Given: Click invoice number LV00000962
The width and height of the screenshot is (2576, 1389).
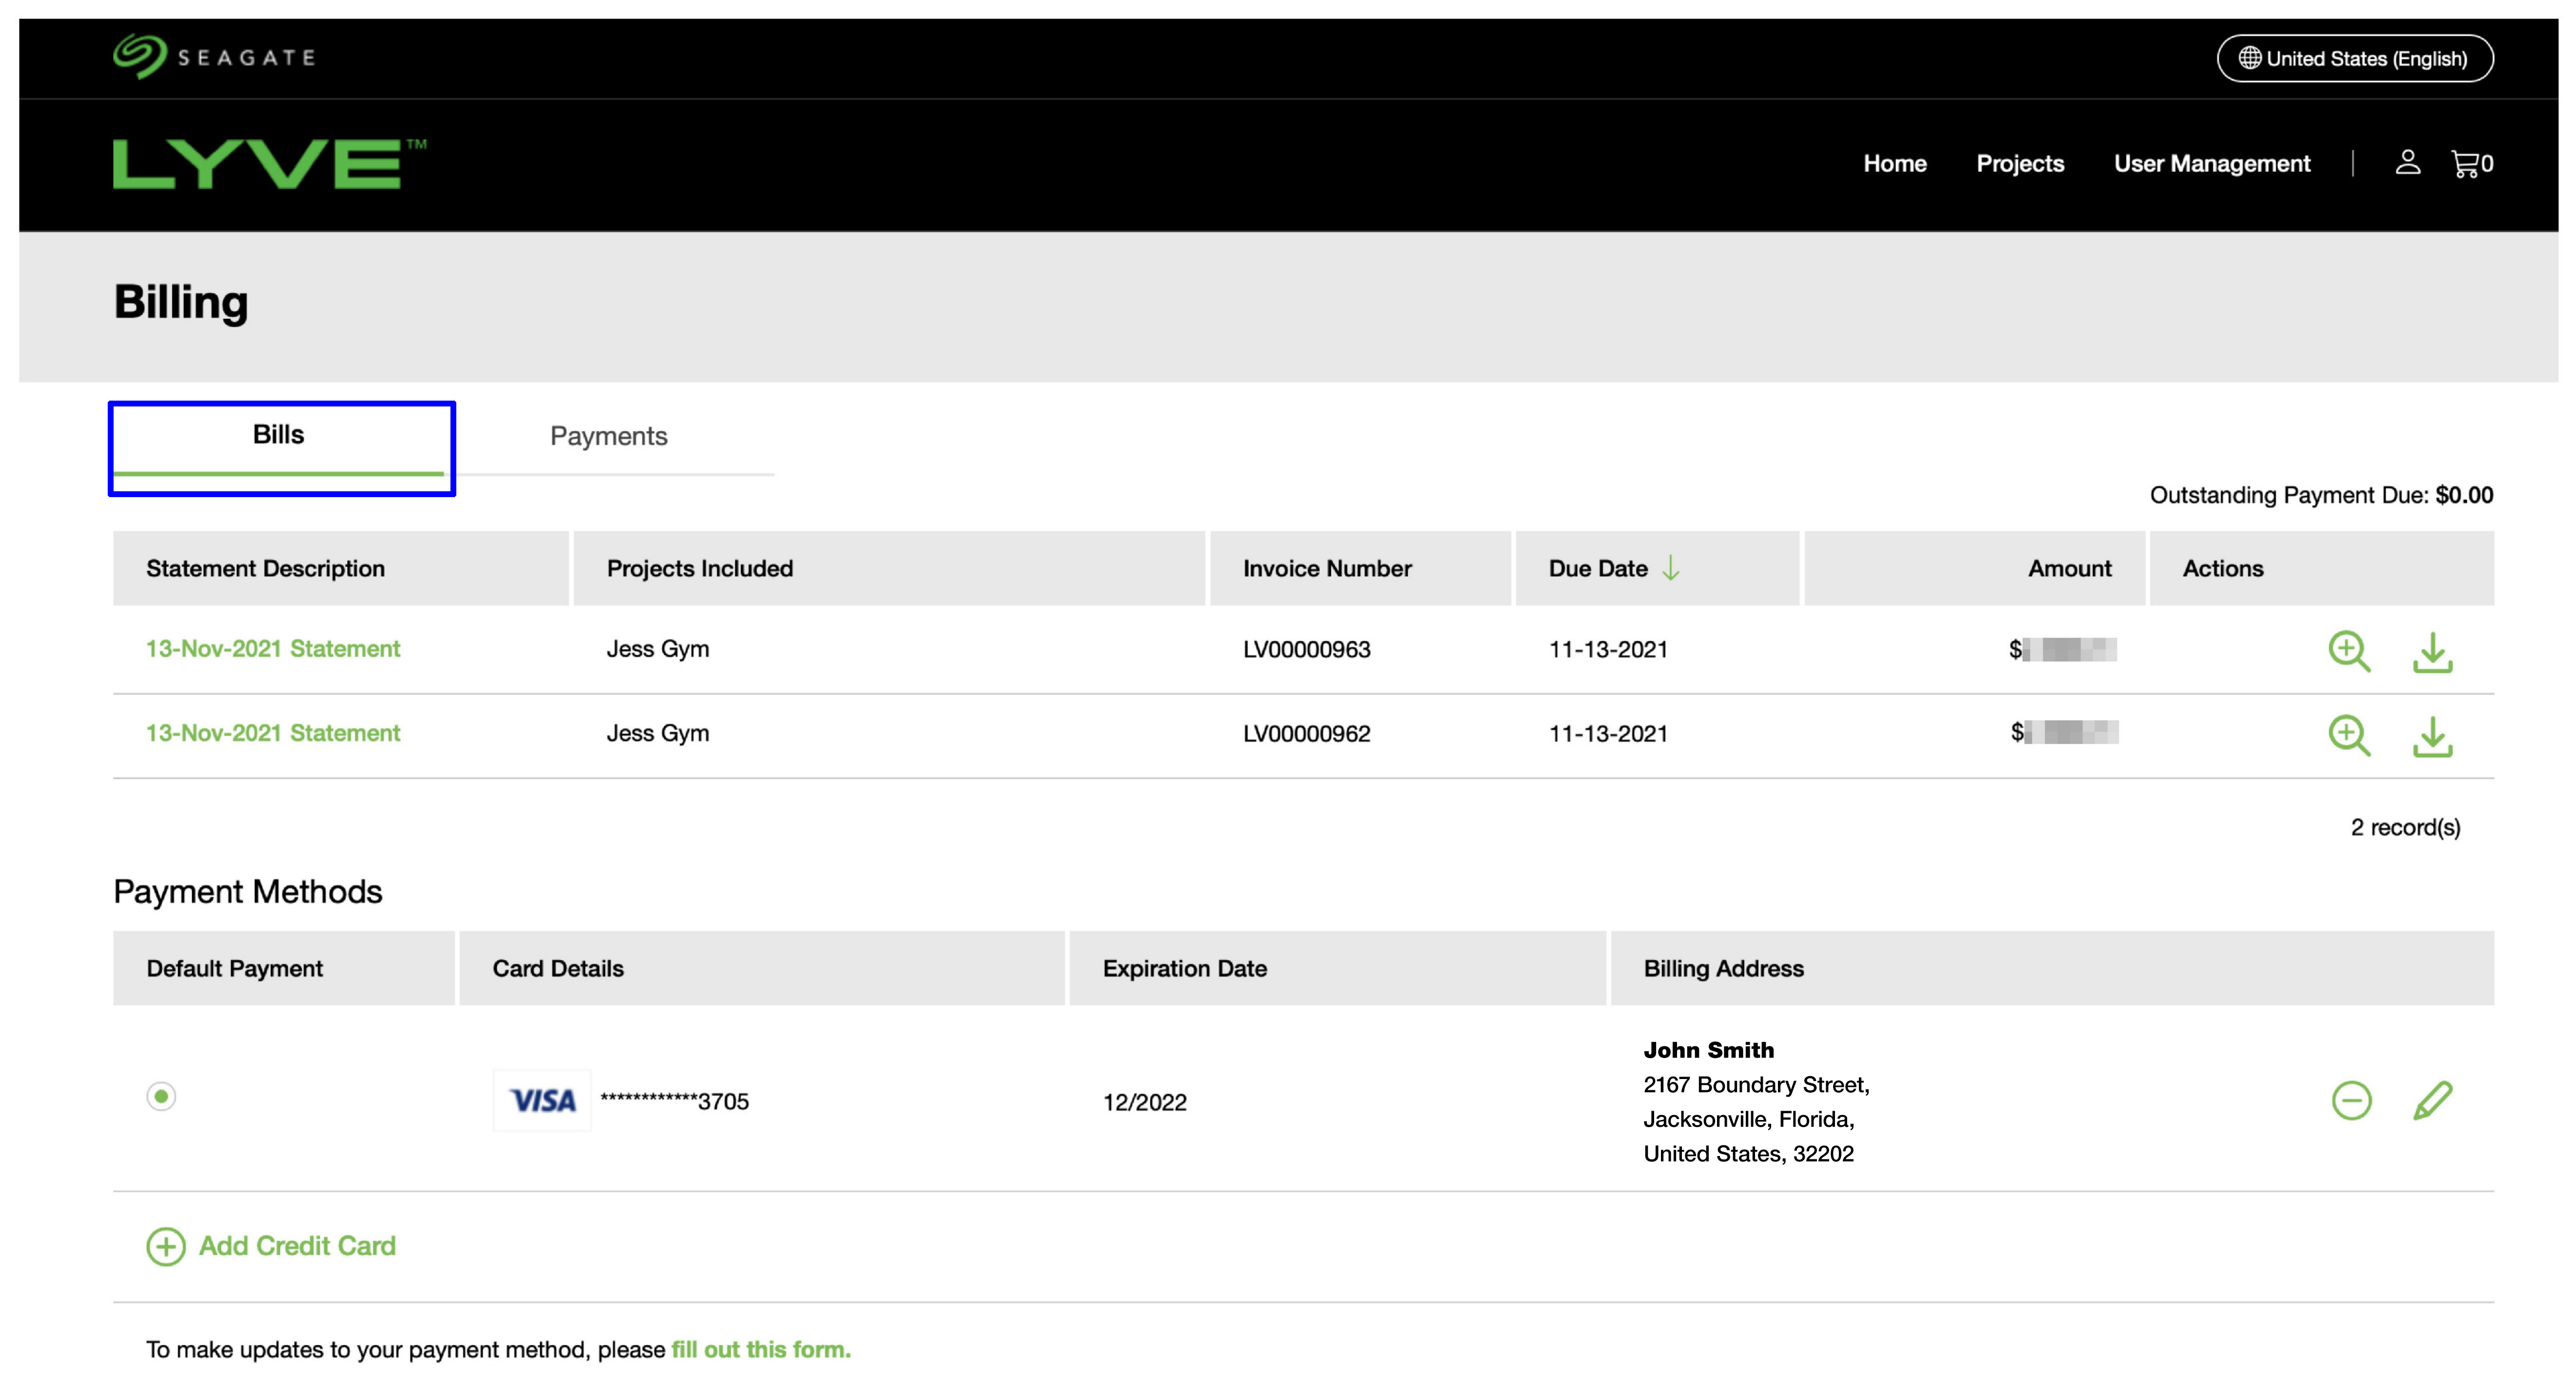Looking at the screenshot, I should coord(1306,733).
